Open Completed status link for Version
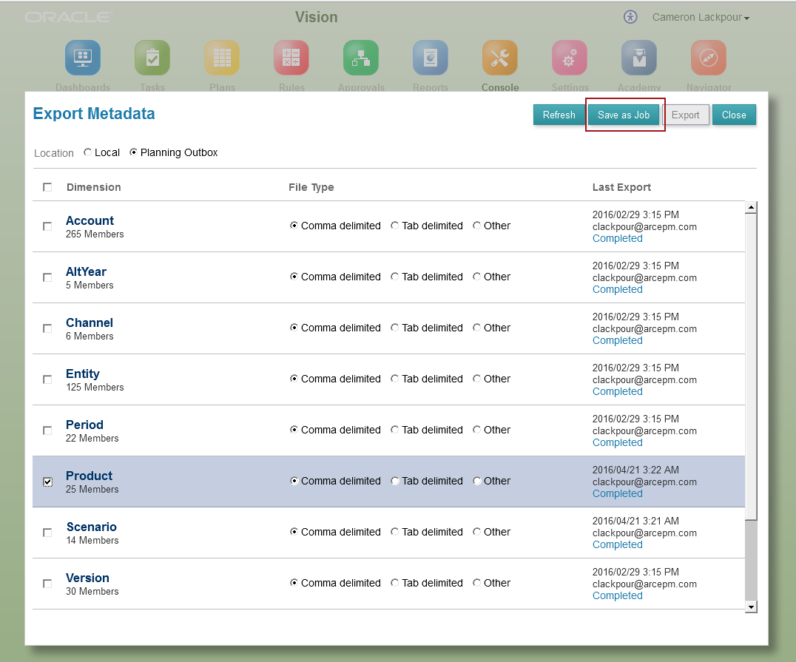 (617, 595)
